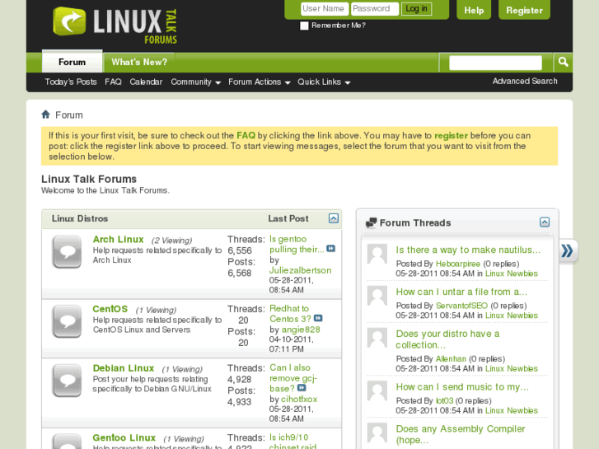Open the Debian Linux forum
Image resolution: width=599 pixels, height=449 pixels.
coord(124,368)
